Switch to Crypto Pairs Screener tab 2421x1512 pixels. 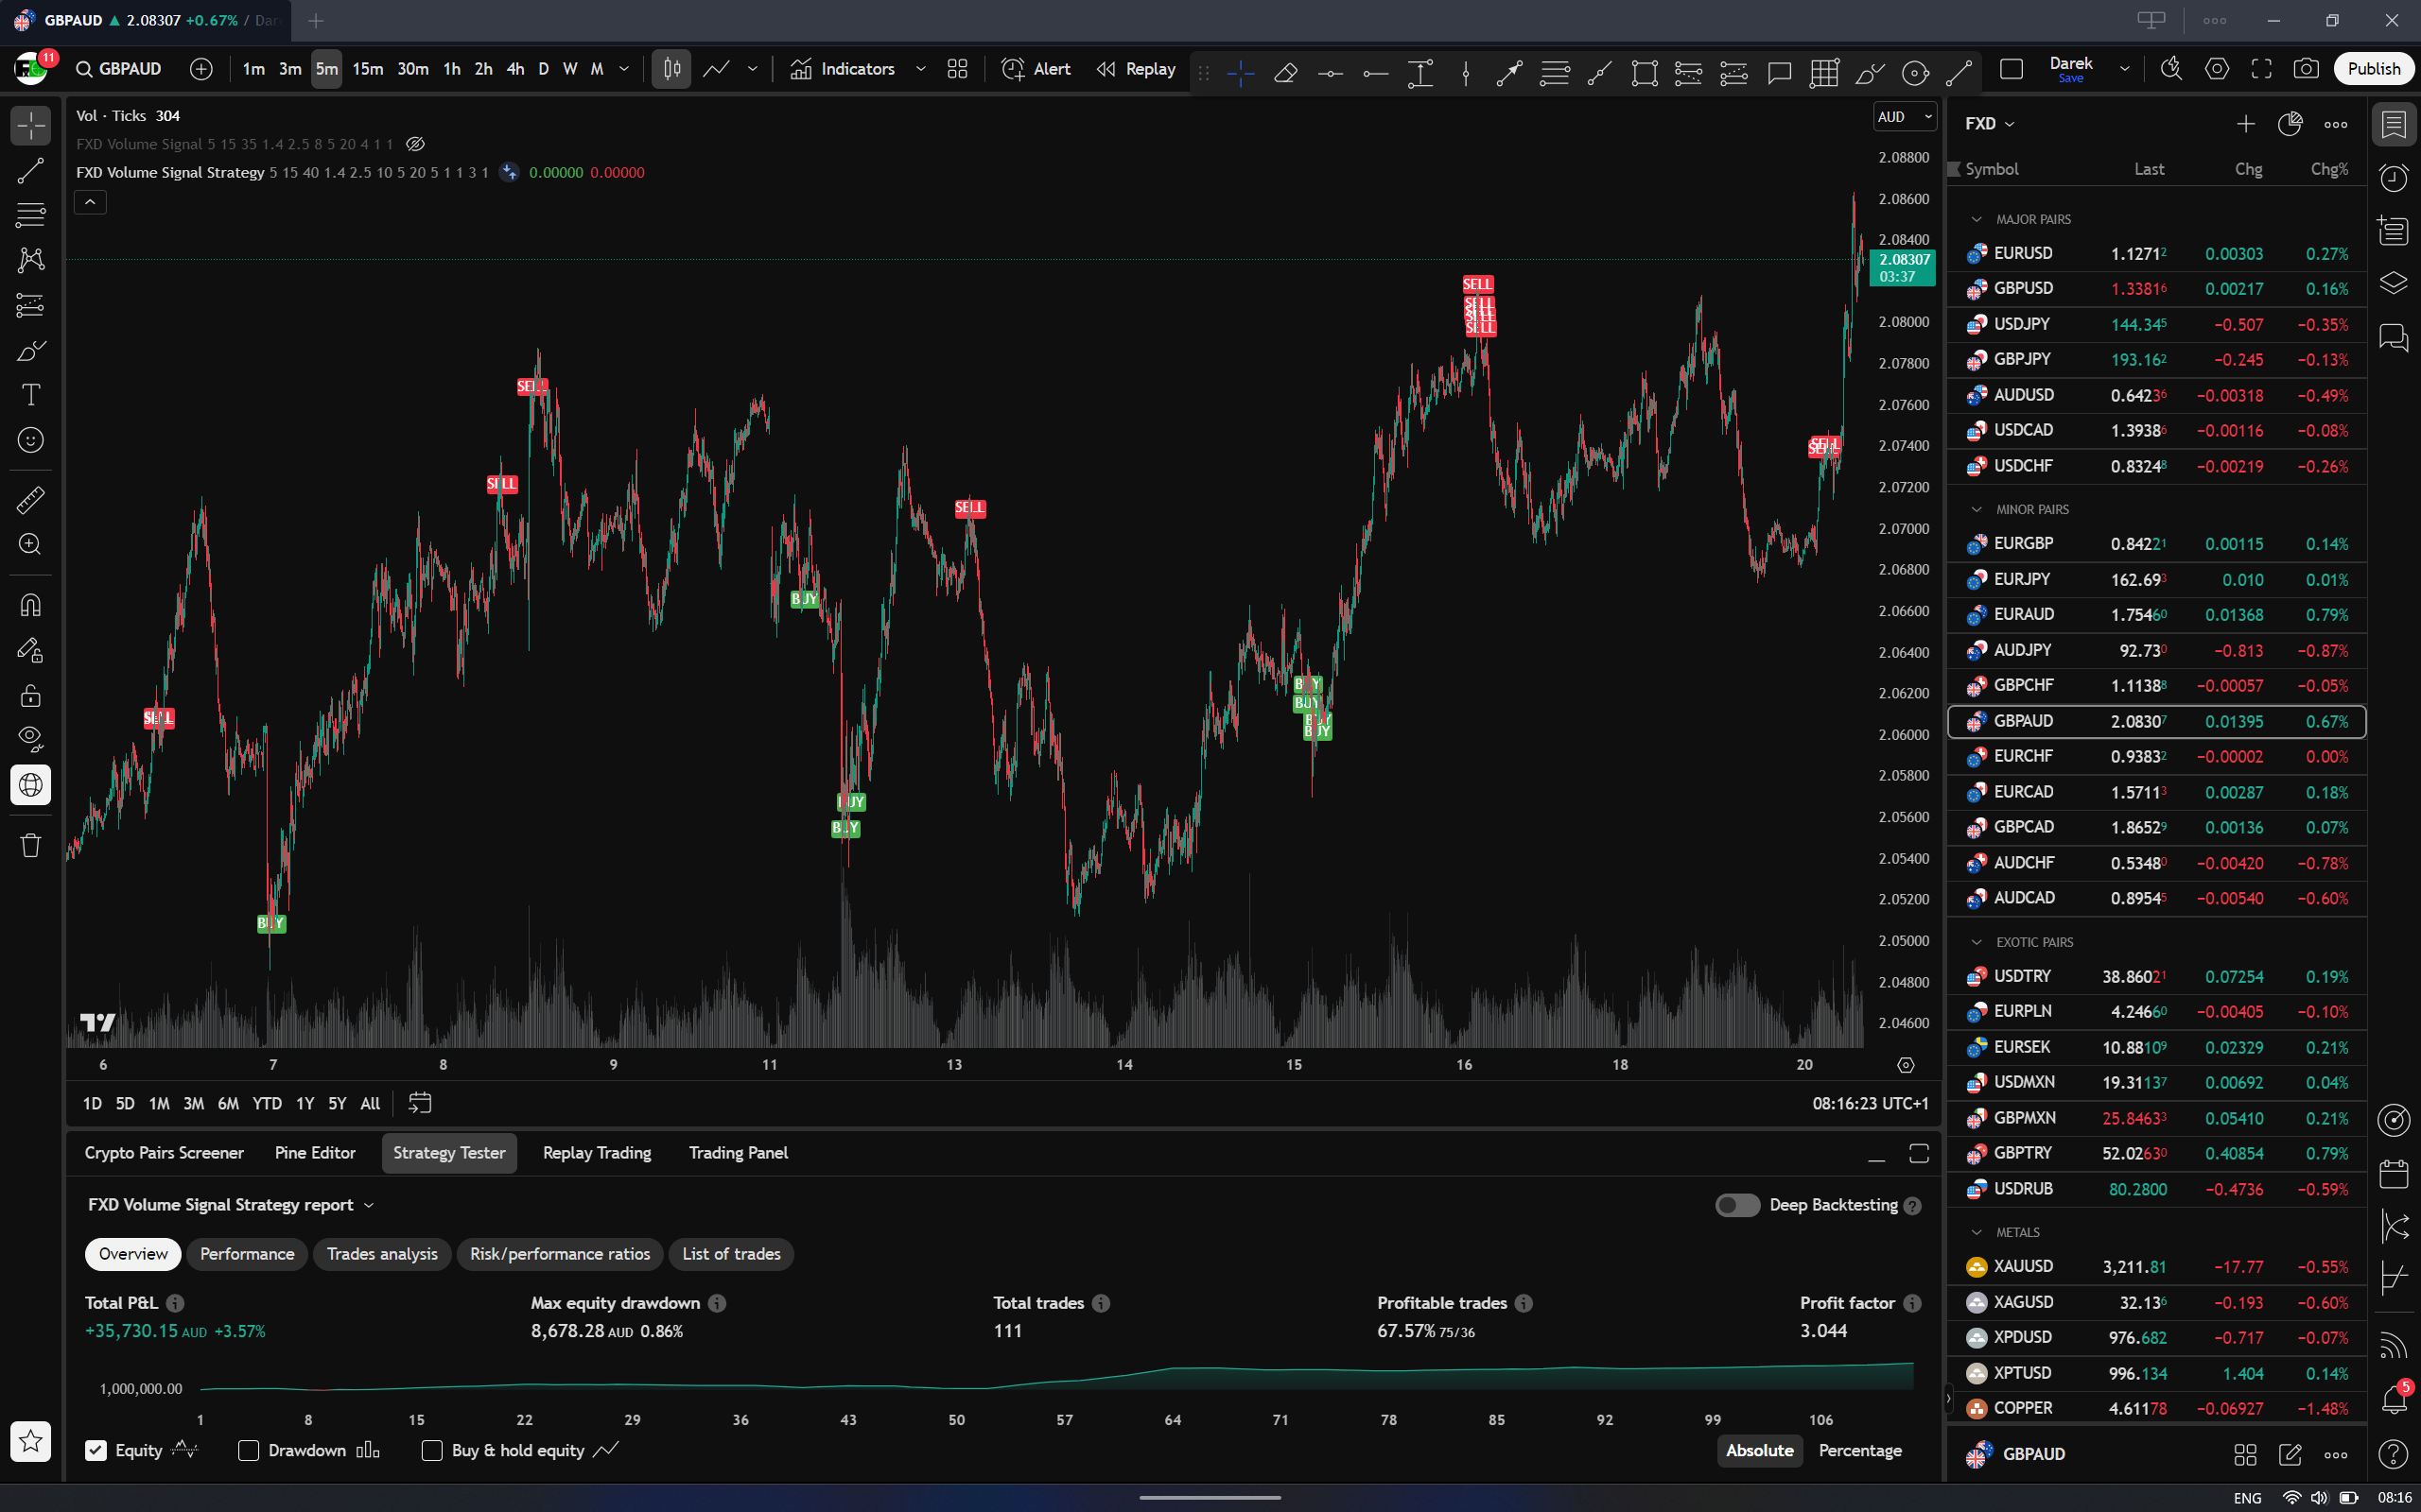click(x=164, y=1153)
